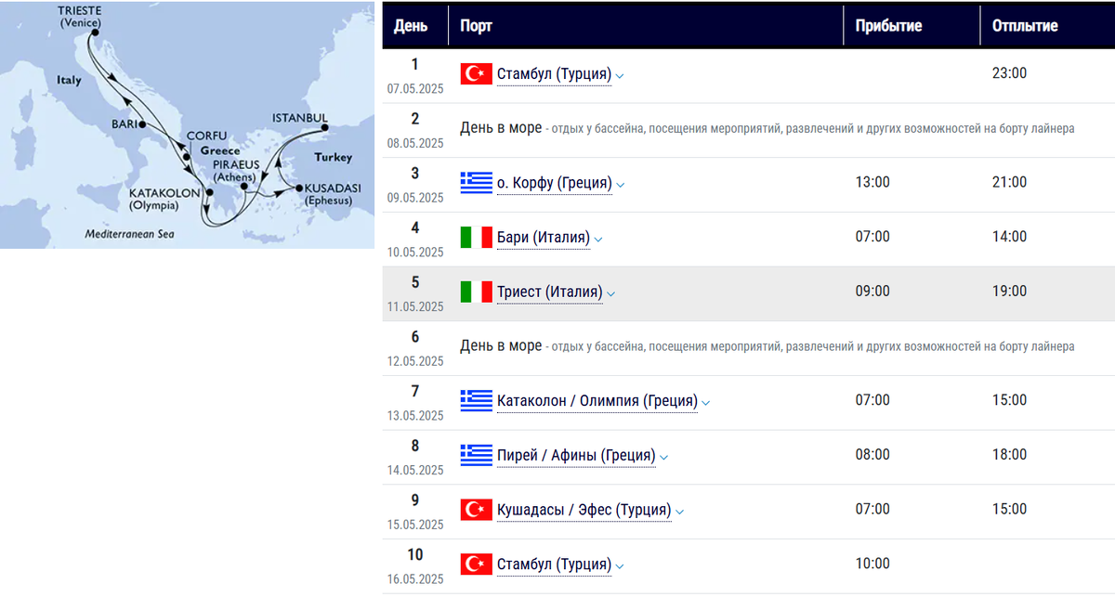Open the Бари (Италия) port link

544,238
